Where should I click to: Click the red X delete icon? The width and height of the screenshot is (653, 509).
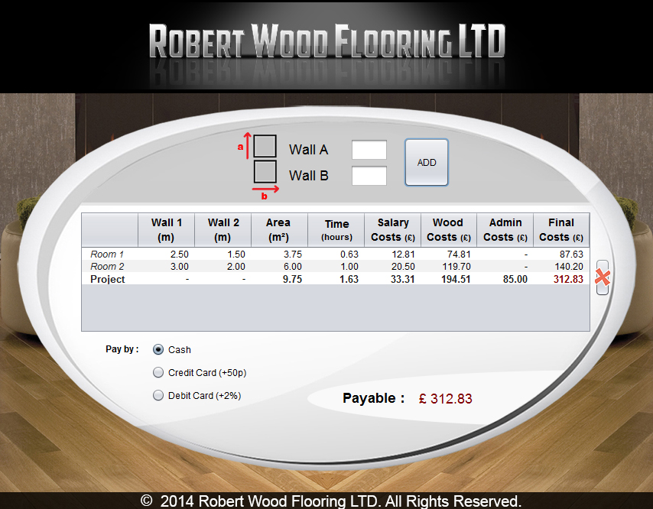pyautogui.click(x=602, y=277)
